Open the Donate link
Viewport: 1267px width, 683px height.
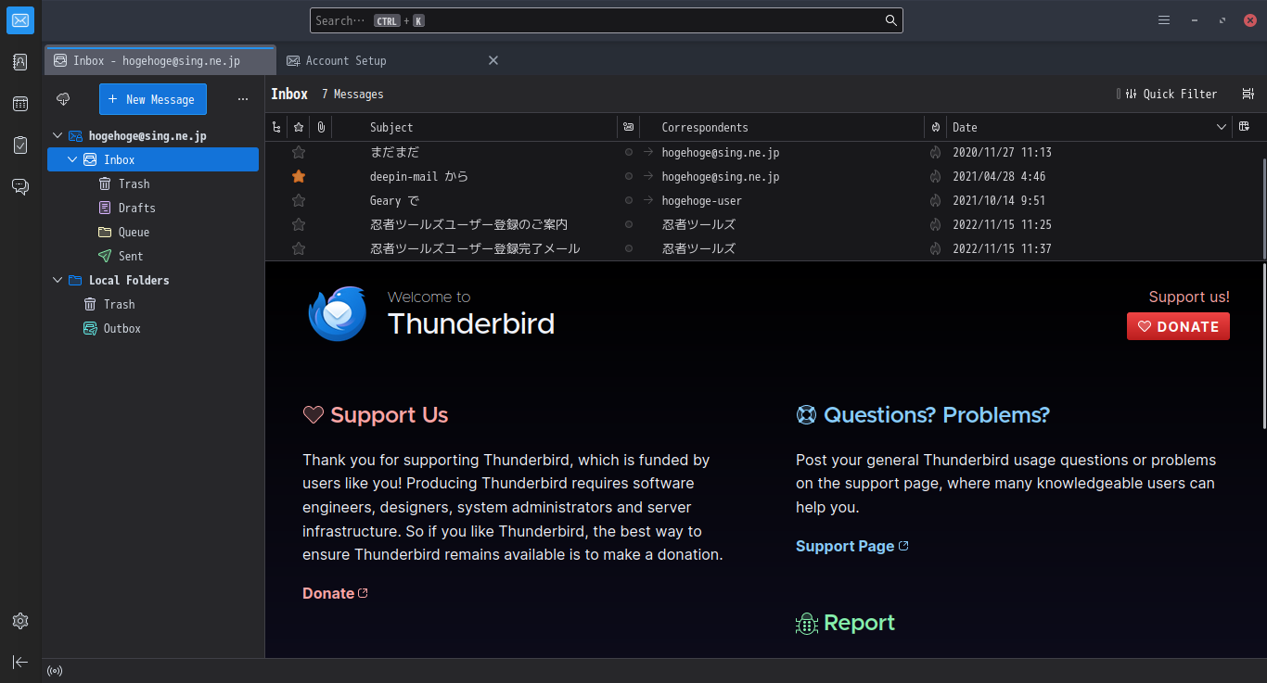(335, 593)
